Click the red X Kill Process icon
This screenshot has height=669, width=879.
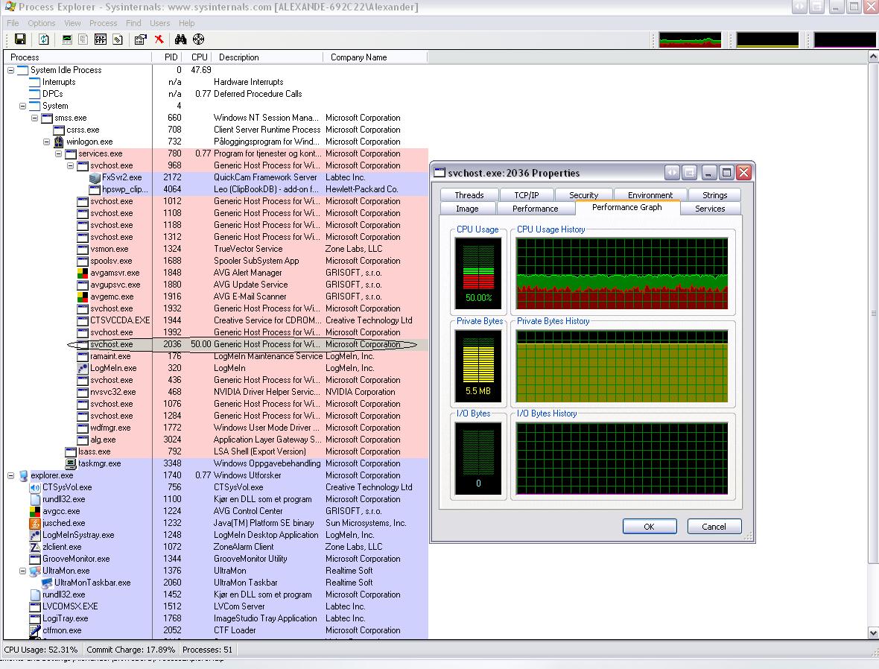click(x=159, y=39)
